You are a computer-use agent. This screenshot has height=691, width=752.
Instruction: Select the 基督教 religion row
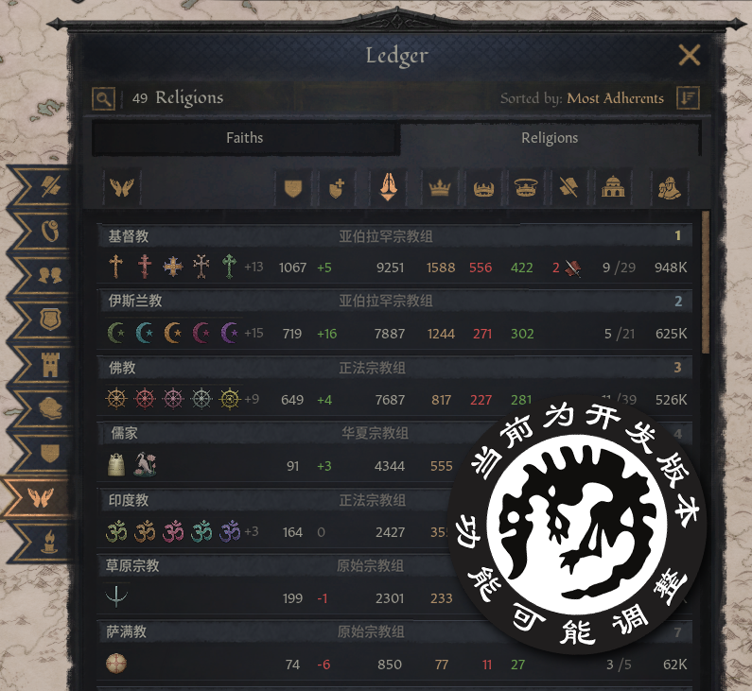tap(394, 255)
